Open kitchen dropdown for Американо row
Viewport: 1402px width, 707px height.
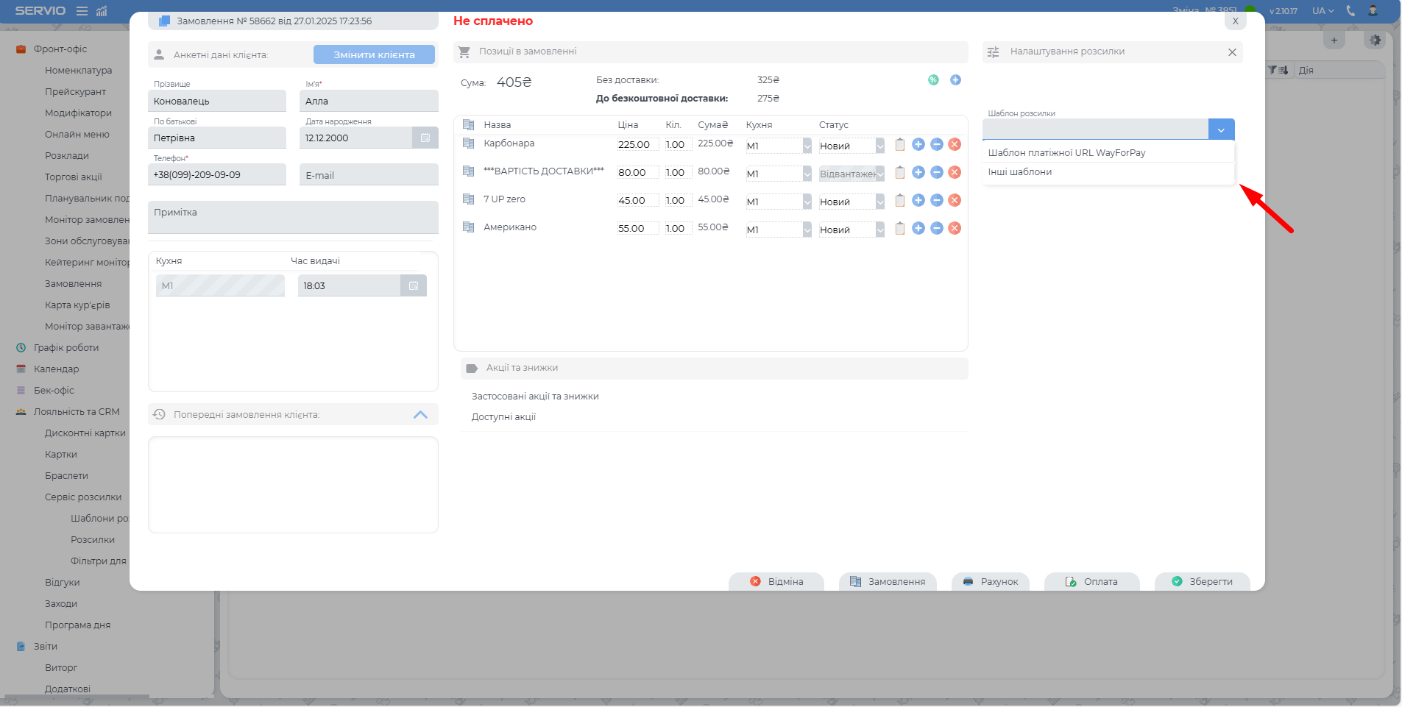click(x=807, y=230)
